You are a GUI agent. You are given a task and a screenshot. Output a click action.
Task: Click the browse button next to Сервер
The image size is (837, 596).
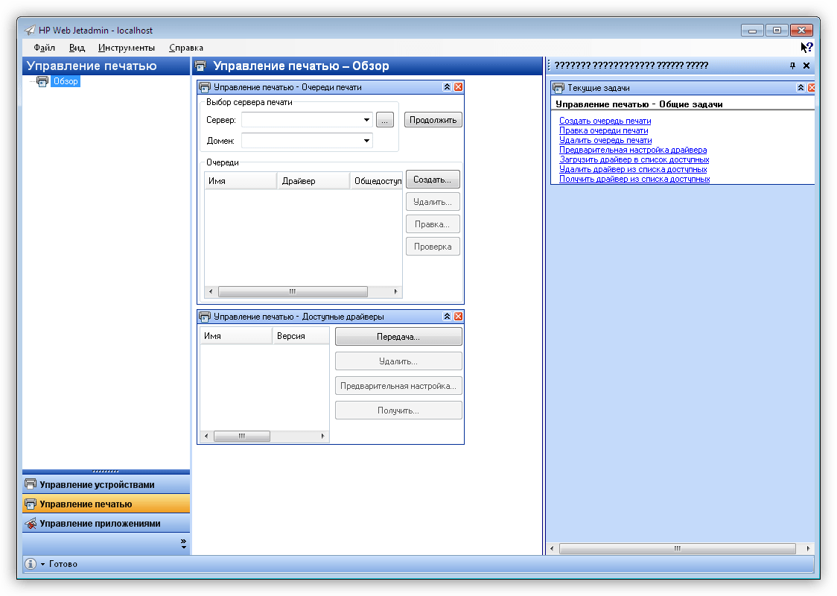tap(385, 120)
